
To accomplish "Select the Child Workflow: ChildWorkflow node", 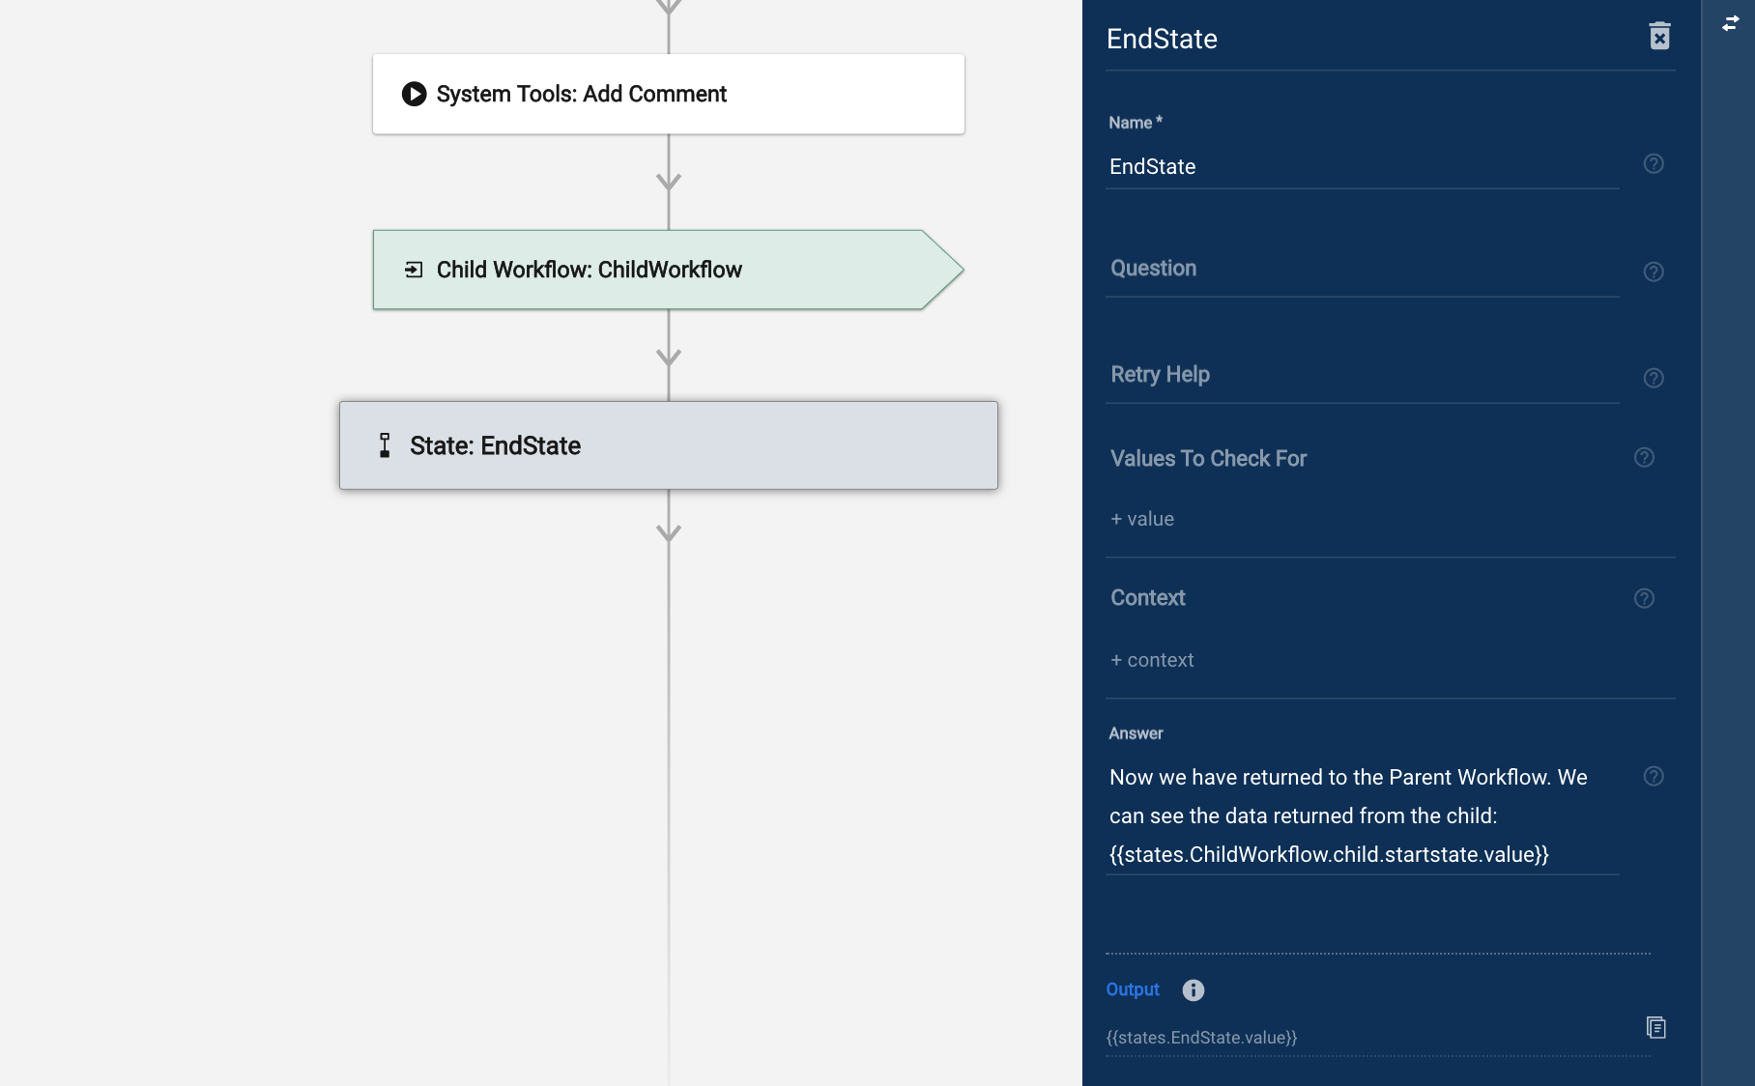I will click(669, 270).
